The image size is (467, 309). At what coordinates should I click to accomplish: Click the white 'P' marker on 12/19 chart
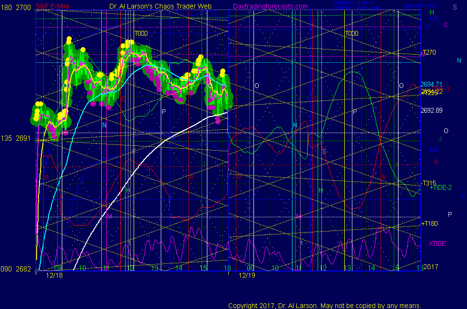click(354, 112)
